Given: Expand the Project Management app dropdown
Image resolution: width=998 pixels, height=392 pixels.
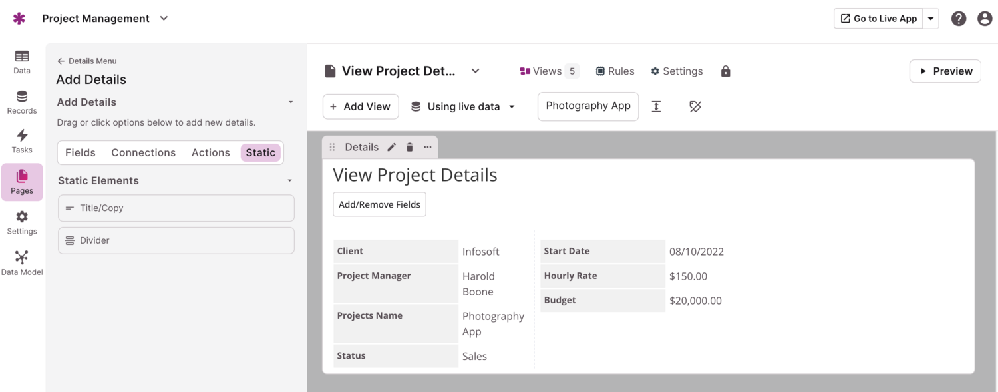Looking at the screenshot, I should (164, 19).
